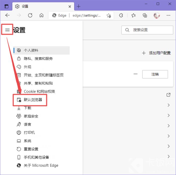The width and height of the screenshot is (176, 175).
Task: Open the home page button
Action: (41, 15)
